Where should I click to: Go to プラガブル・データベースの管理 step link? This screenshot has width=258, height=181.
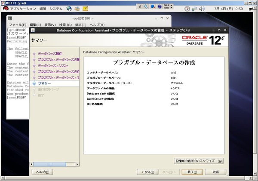58,59
